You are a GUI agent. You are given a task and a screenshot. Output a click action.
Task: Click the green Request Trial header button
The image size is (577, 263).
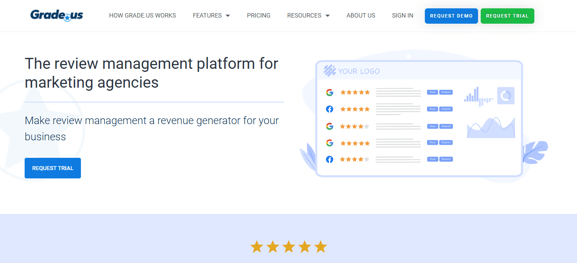coord(507,16)
